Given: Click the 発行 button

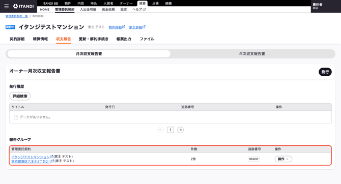Looking at the screenshot, I should 325,72.
